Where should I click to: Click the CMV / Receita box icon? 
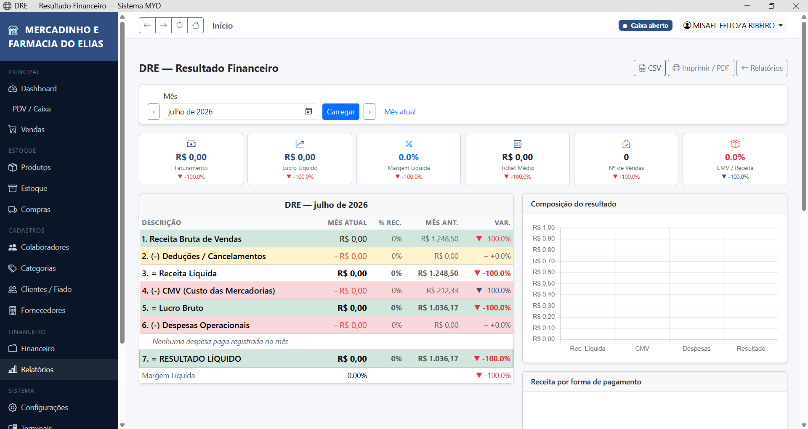click(x=735, y=144)
